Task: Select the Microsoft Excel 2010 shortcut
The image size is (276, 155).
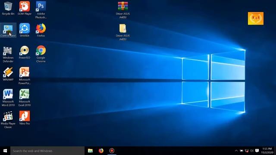Action: [x=25, y=98]
